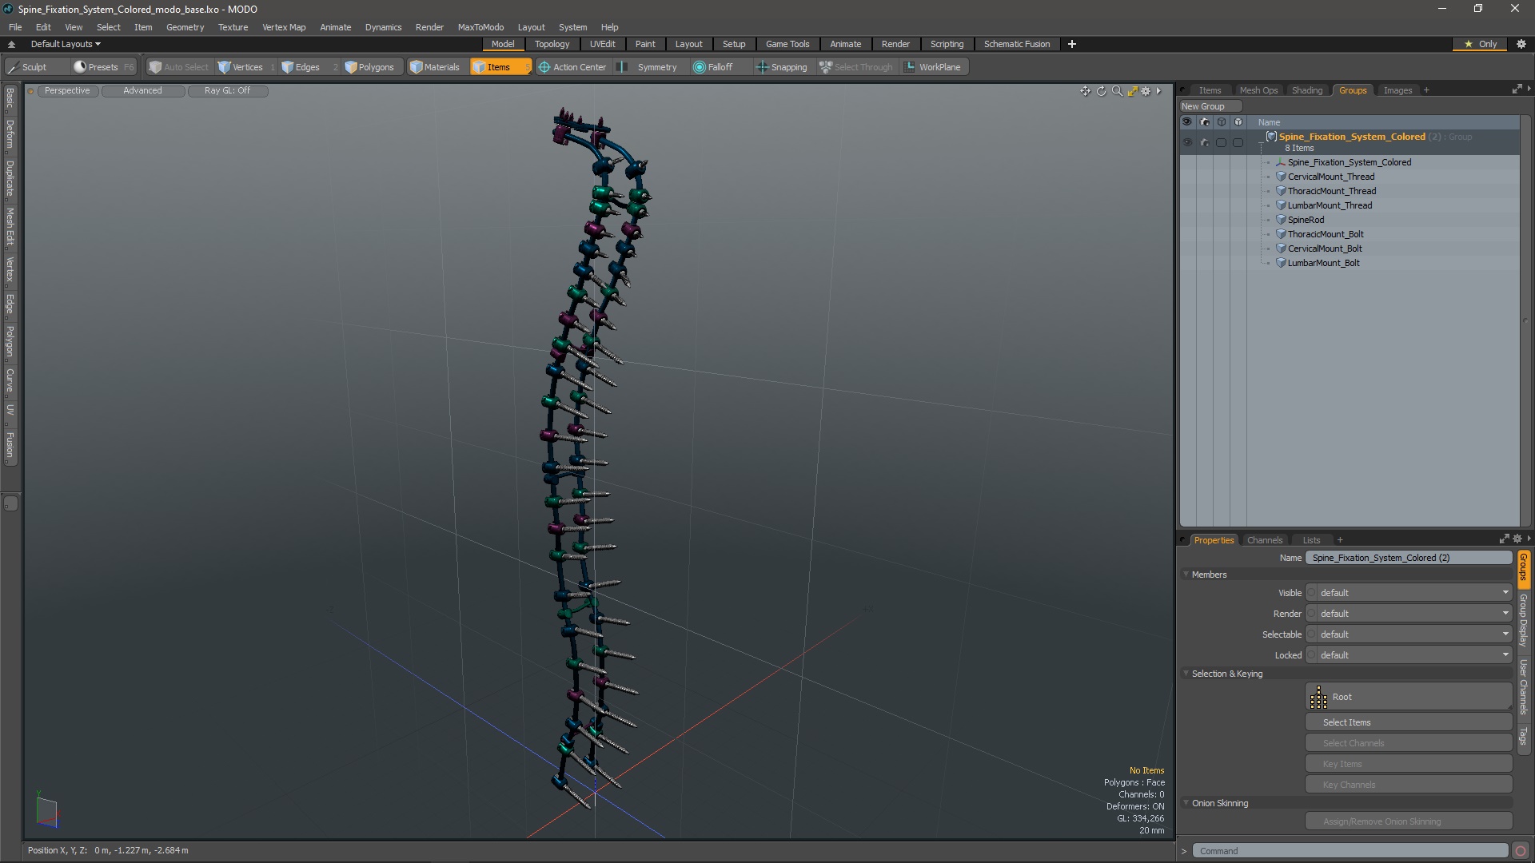
Task: Click the viewport rotate icon
Action: coord(1101,91)
